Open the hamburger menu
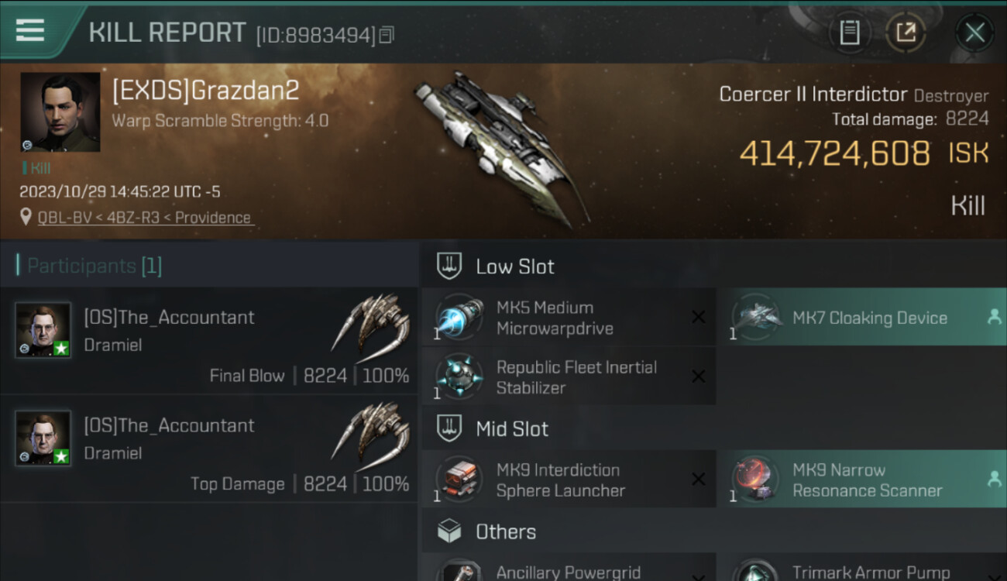This screenshot has width=1007, height=581. point(29,30)
